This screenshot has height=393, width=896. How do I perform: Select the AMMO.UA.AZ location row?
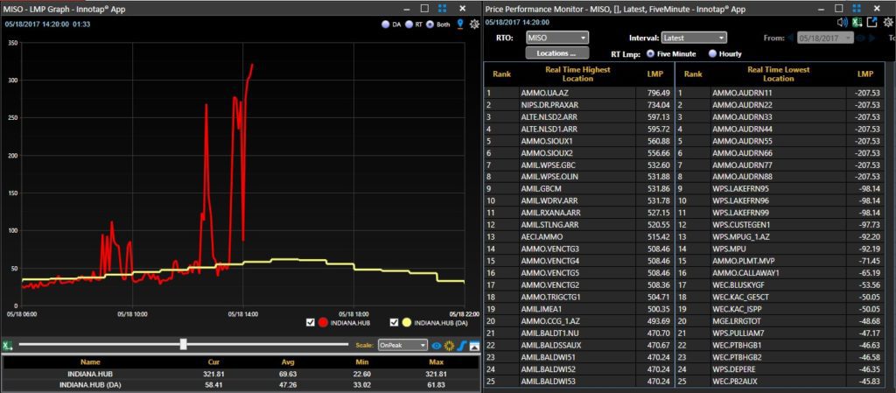pyautogui.click(x=579, y=92)
